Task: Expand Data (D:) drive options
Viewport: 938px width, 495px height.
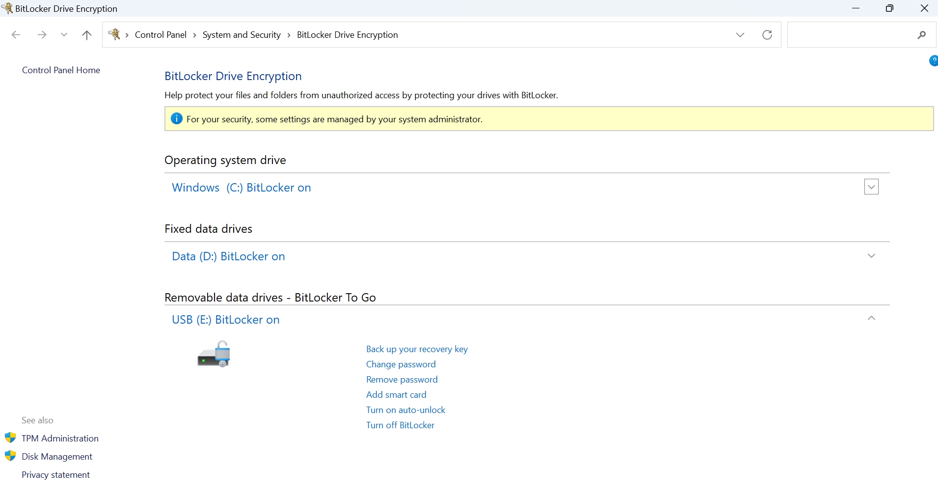Action: tap(871, 256)
